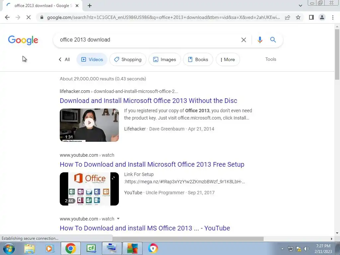Open How To Download and Install Microsoft Office 2013 Free Setup
Image resolution: width=340 pixels, height=255 pixels.
pyautogui.click(x=152, y=164)
